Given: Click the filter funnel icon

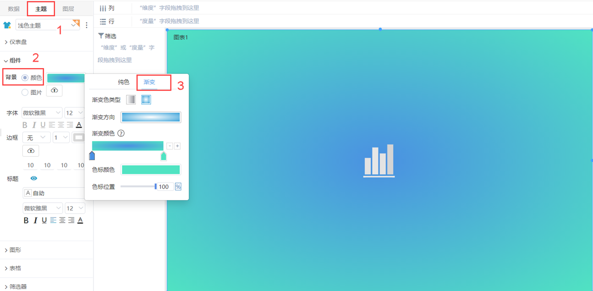Looking at the screenshot, I should pyautogui.click(x=101, y=36).
